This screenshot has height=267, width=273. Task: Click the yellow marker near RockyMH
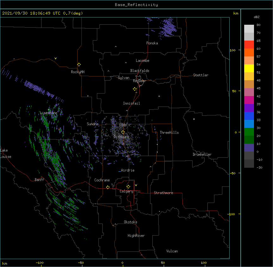(79, 65)
